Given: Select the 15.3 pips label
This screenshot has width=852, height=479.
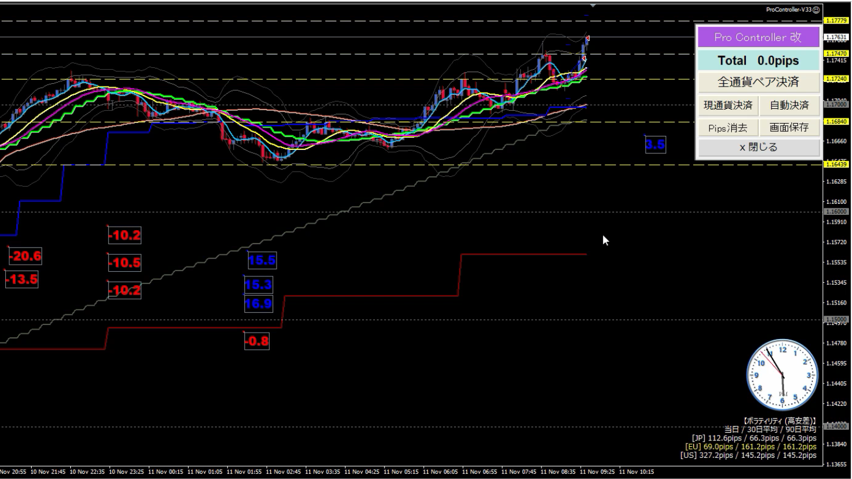Looking at the screenshot, I should coord(258,285).
